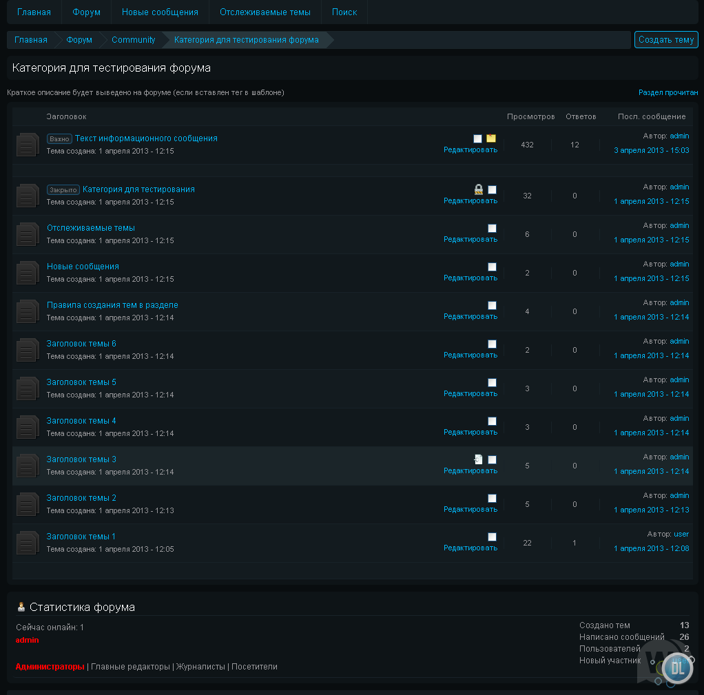
Task: Click Редактировать under Заголовок темы 2
Action: pos(470,509)
